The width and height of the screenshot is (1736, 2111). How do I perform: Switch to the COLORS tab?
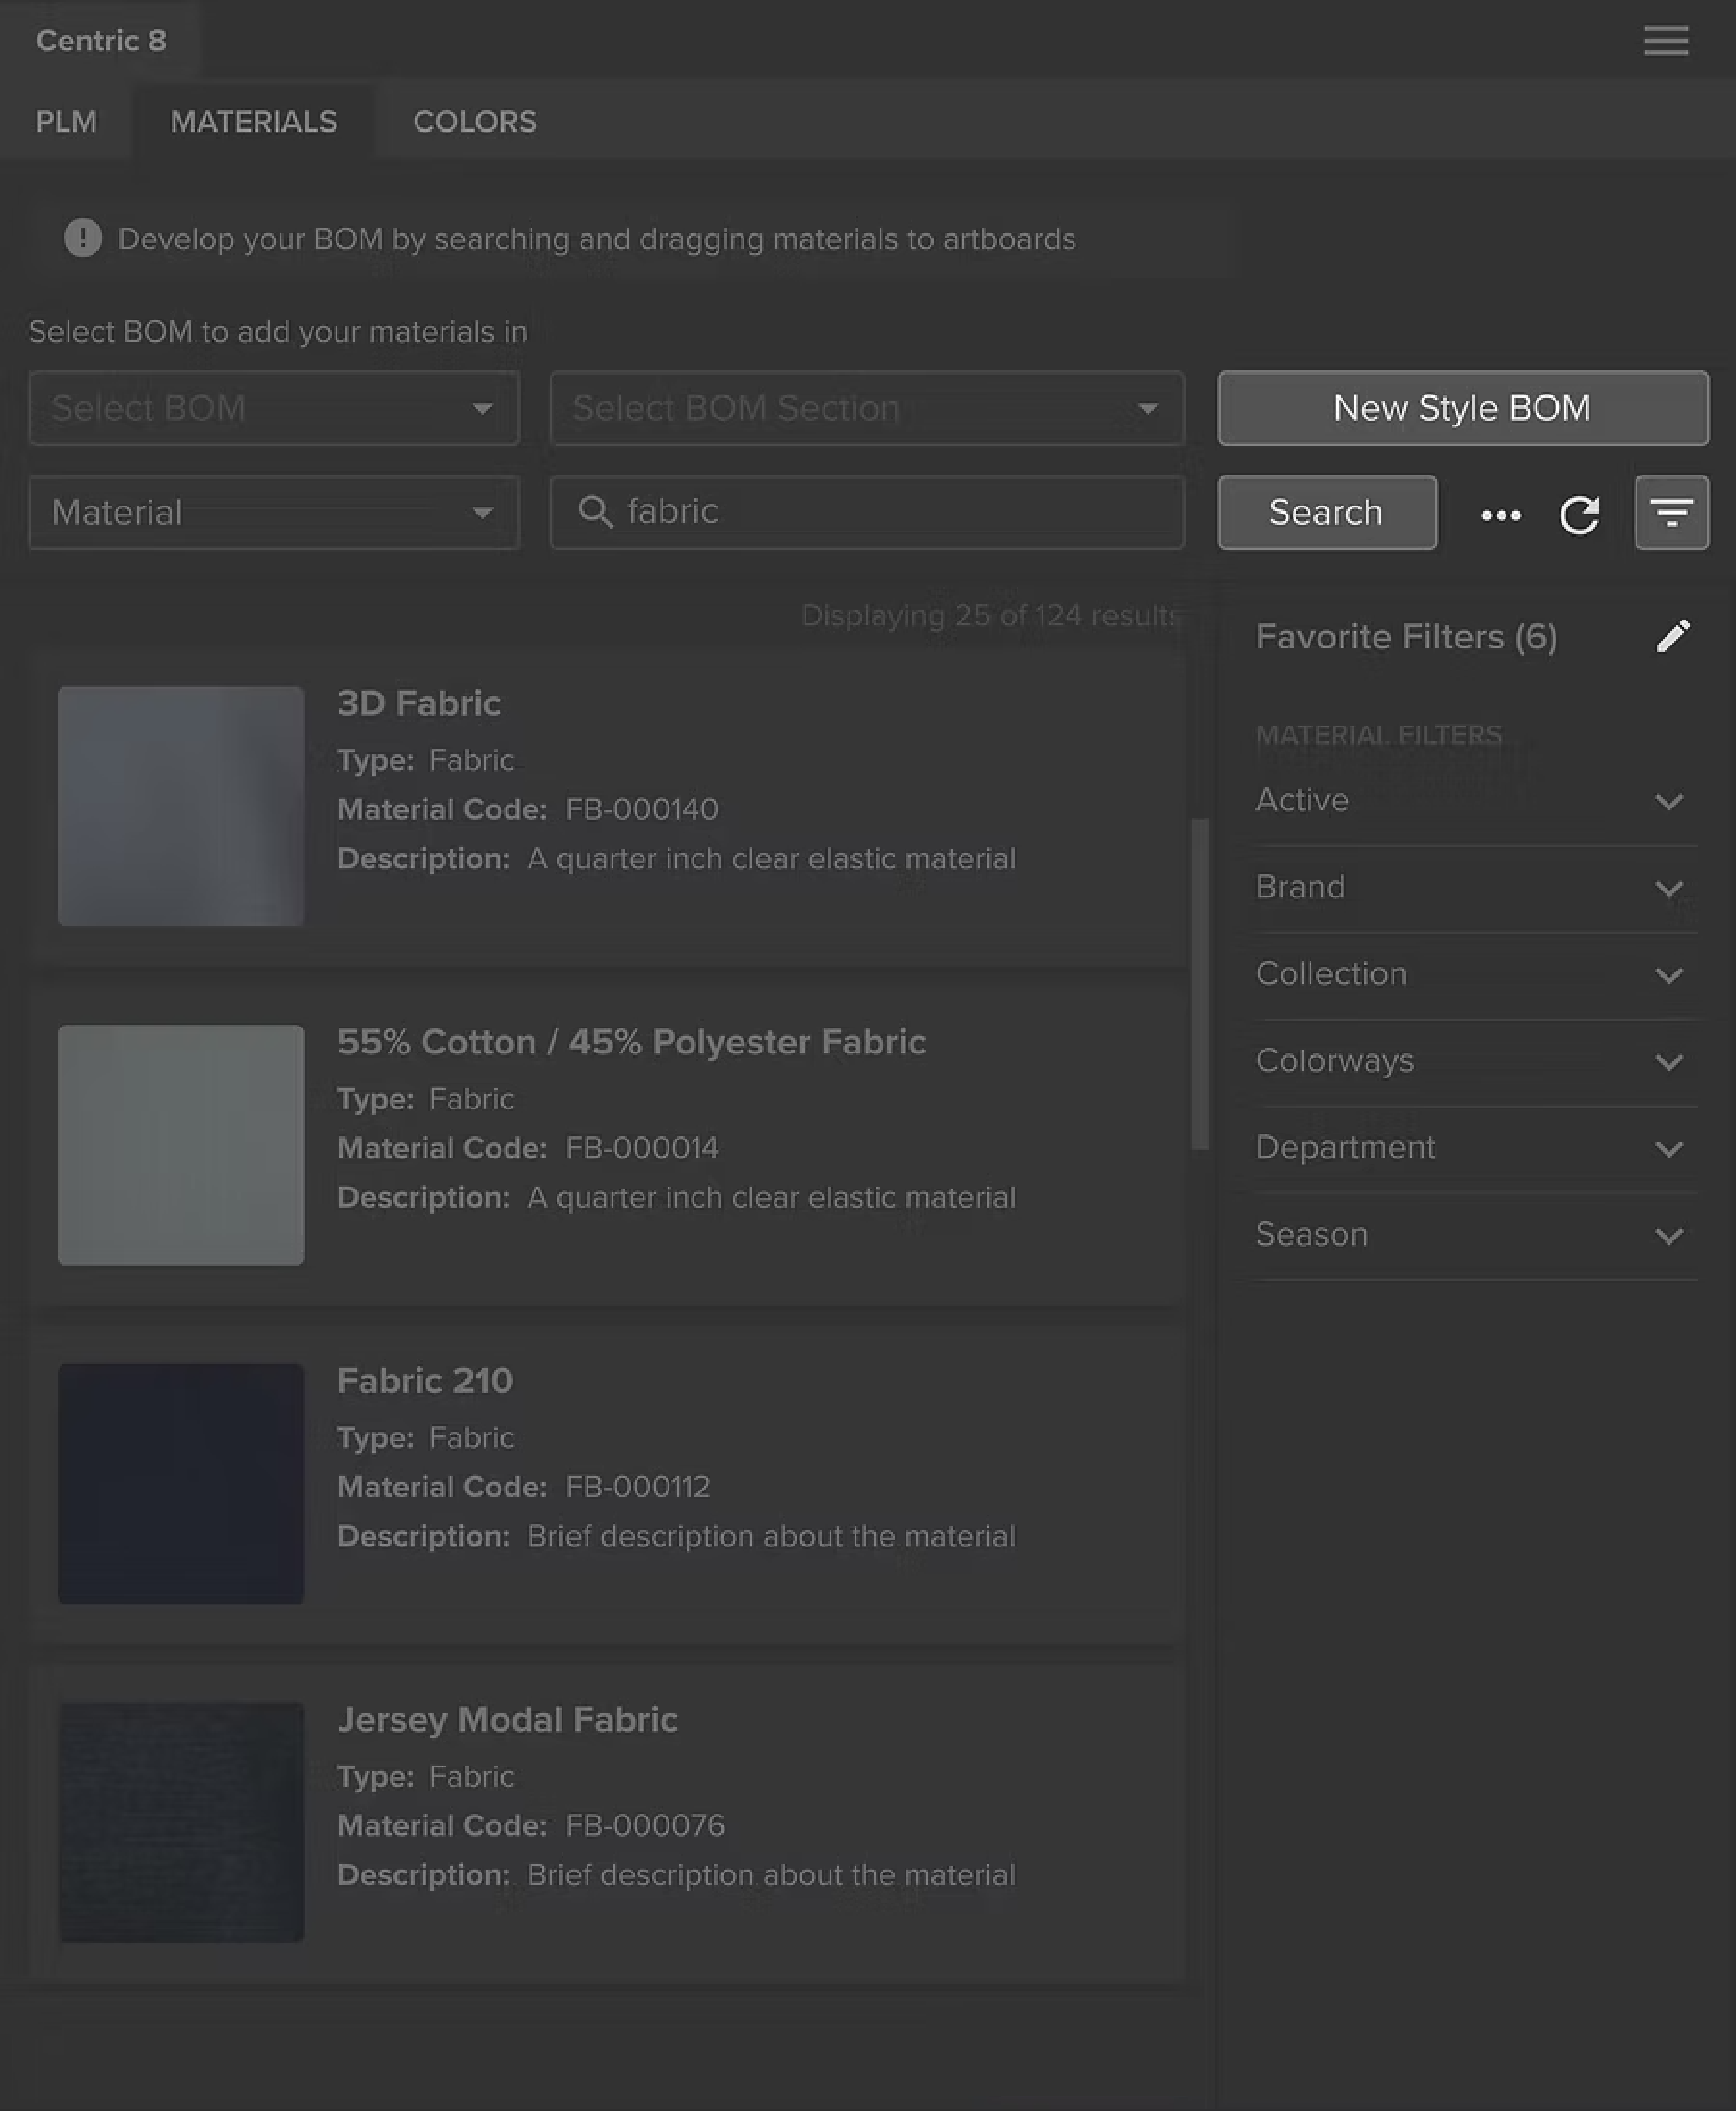[x=474, y=122]
